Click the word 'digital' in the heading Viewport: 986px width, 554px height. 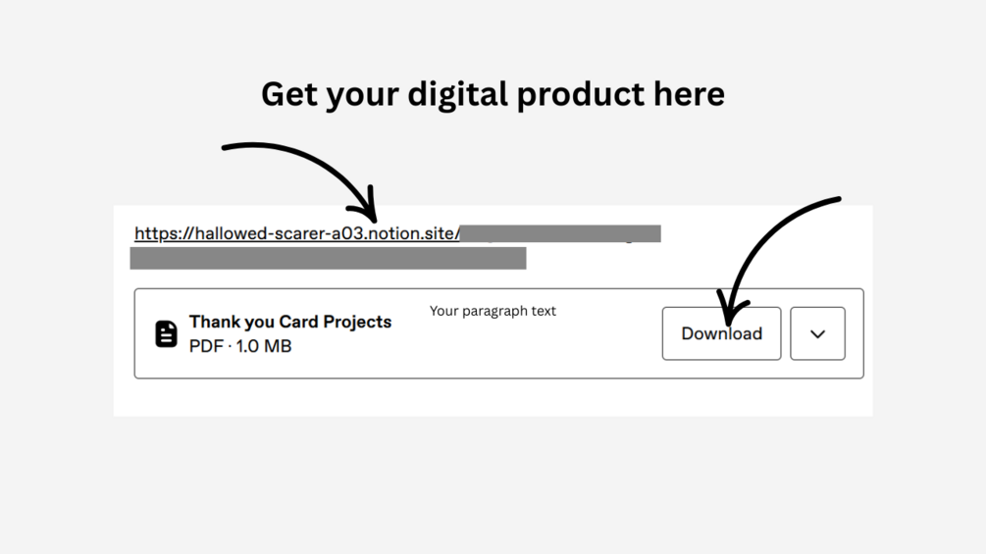tap(457, 94)
